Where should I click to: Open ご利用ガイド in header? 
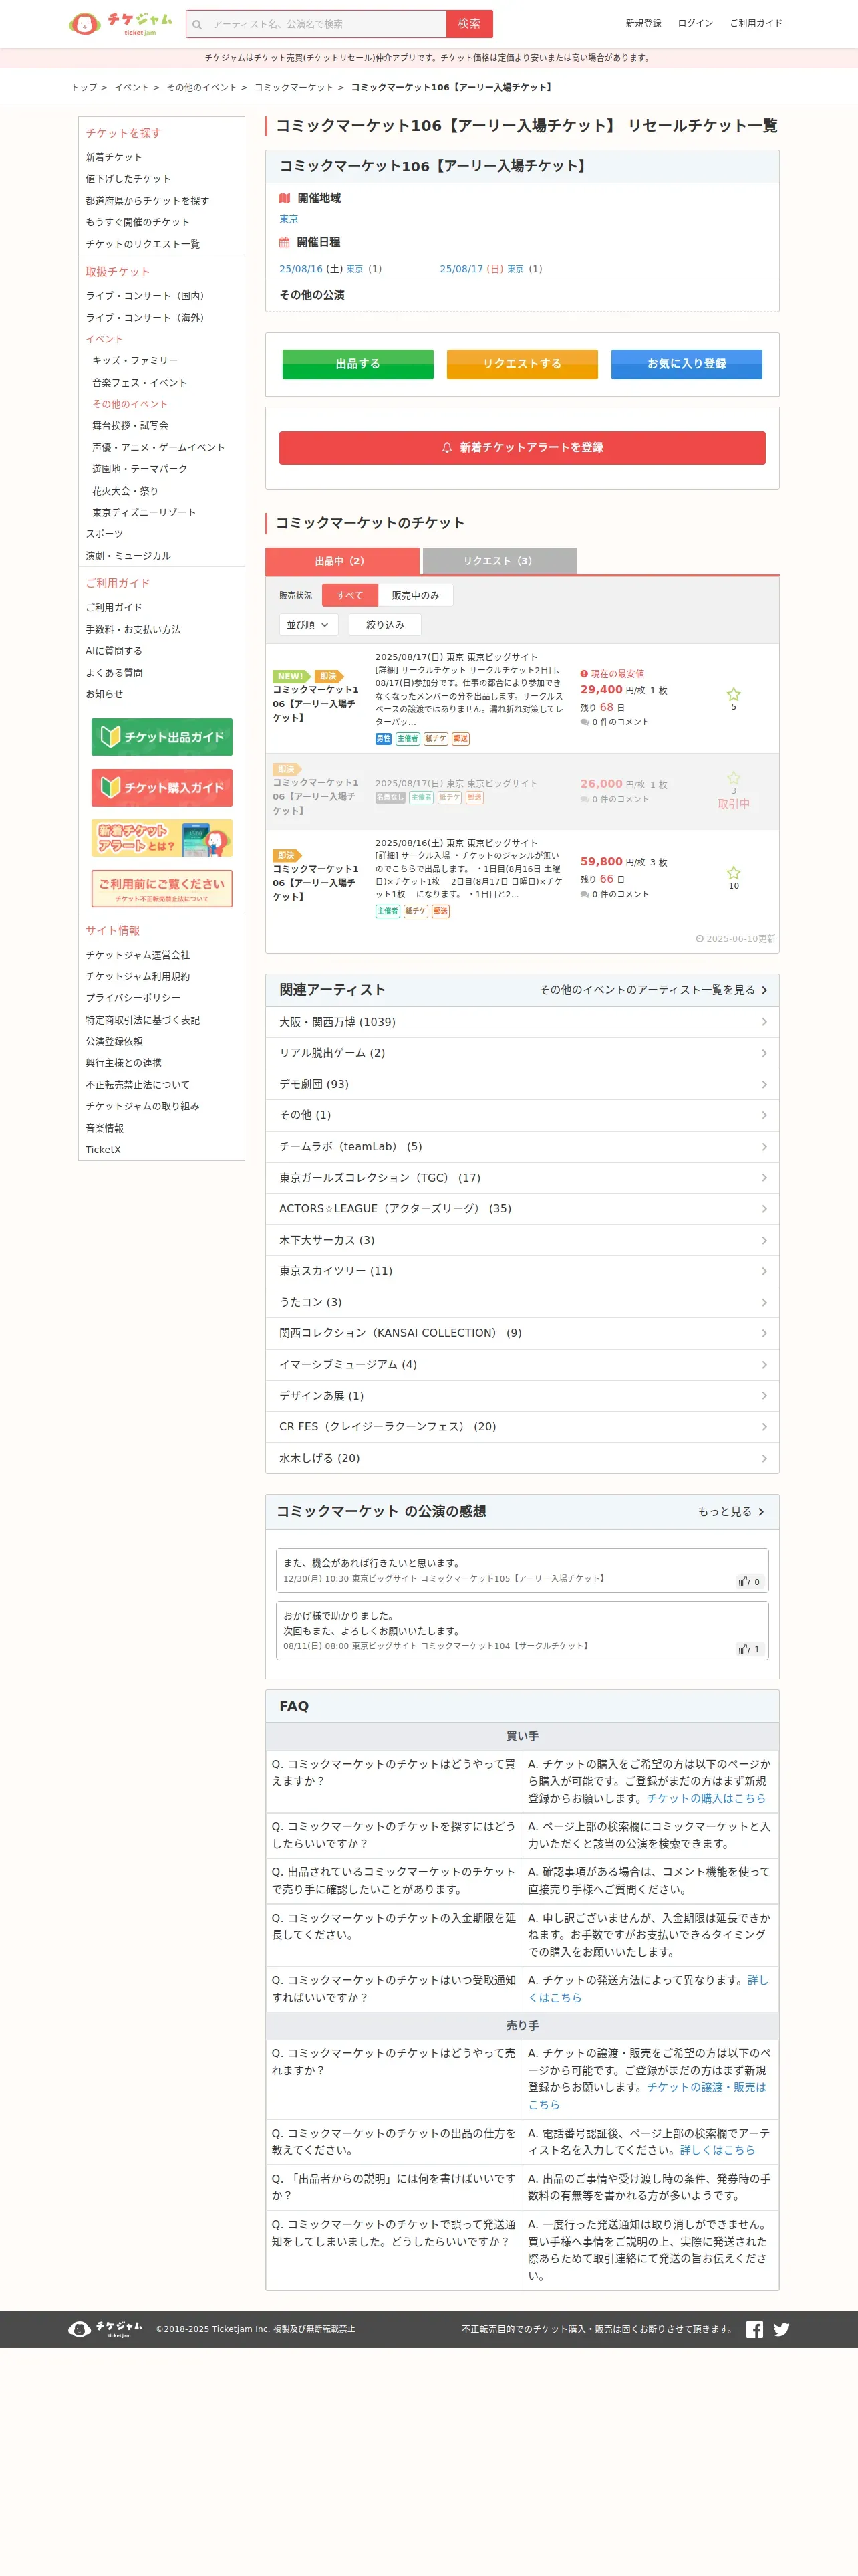756,23
